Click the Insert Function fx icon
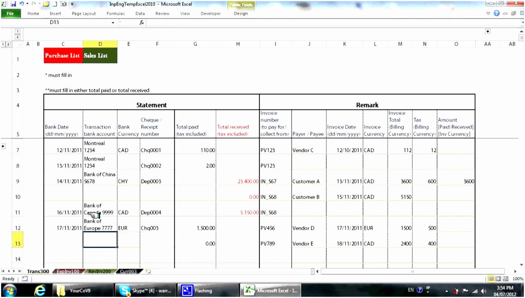This screenshot has height=298, width=525. [141, 22]
